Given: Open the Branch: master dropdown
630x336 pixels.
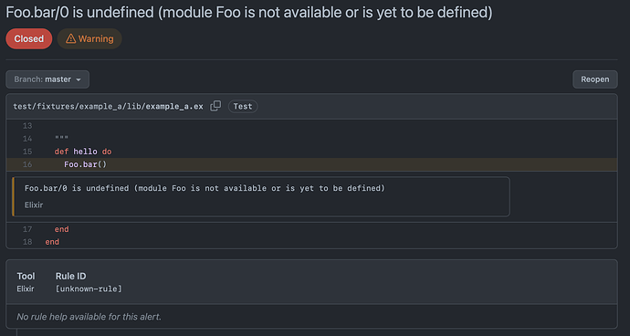Looking at the screenshot, I should click(x=47, y=79).
